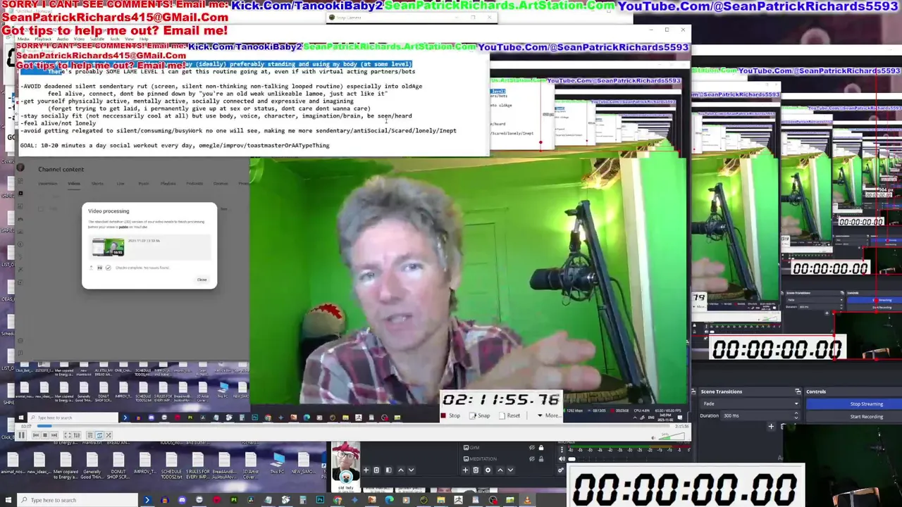Adjust the transition Duration 300 ms stepper
The width and height of the screenshot is (902, 507).
[x=796, y=415]
